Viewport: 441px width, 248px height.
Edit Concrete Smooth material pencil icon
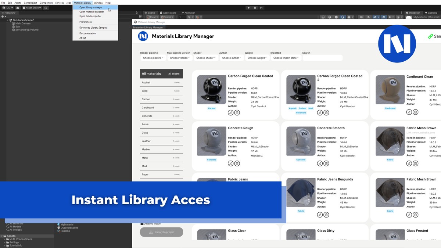point(320,163)
